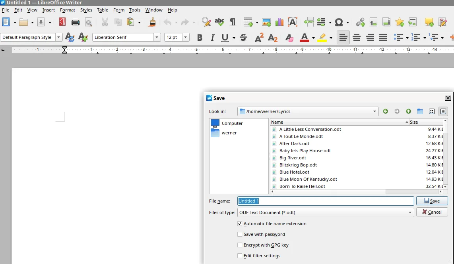
Task: Open the Tools menu
Action: (135, 10)
